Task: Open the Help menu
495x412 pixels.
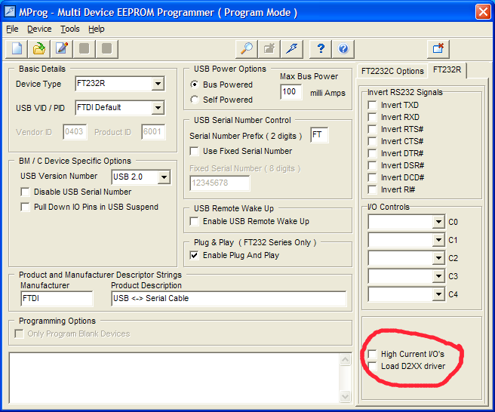Action: point(97,29)
